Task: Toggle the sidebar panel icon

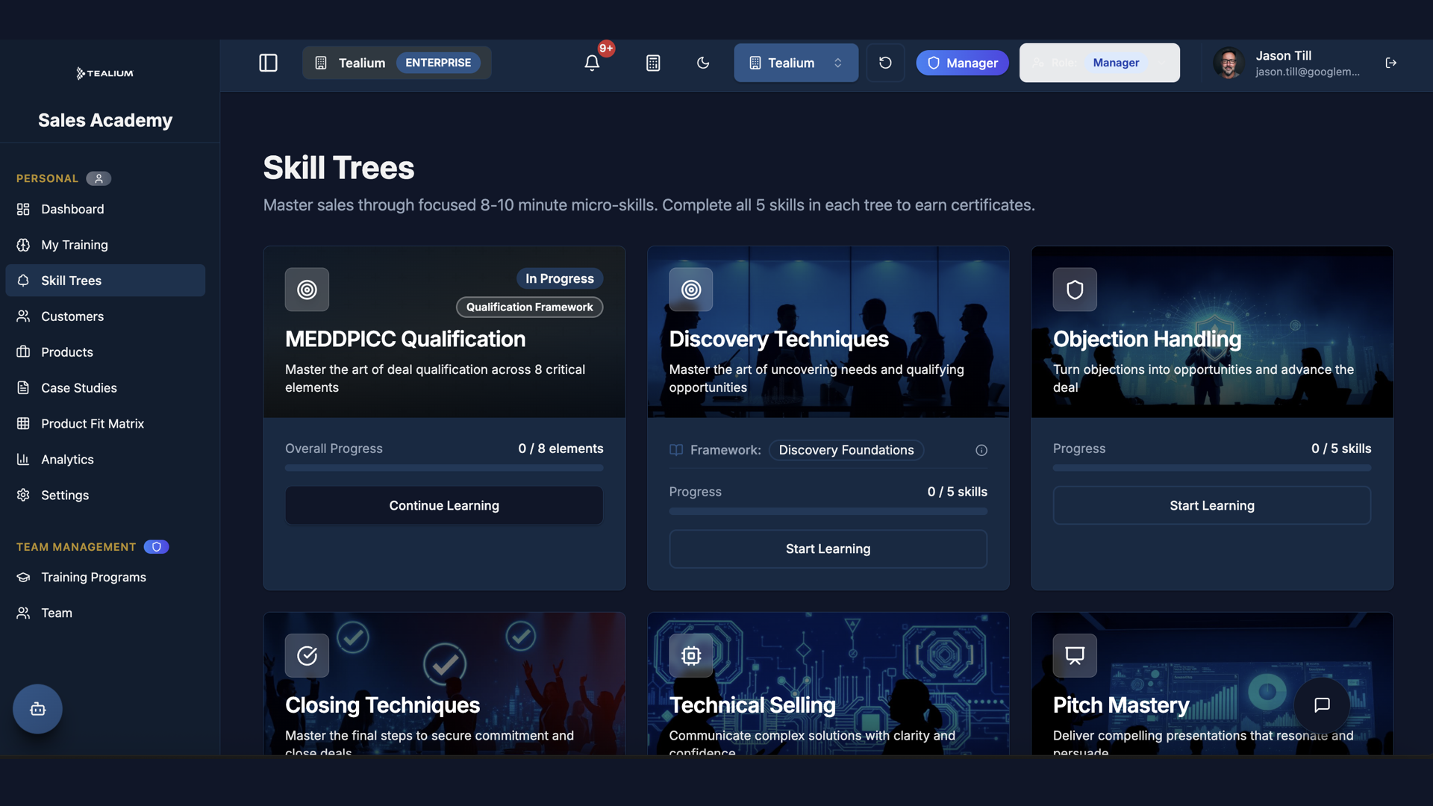Action: click(268, 63)
